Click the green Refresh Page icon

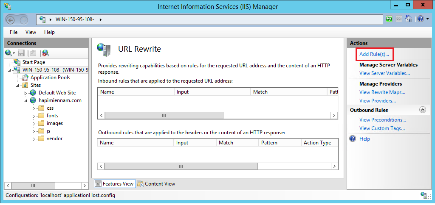(x=389, y=19)
